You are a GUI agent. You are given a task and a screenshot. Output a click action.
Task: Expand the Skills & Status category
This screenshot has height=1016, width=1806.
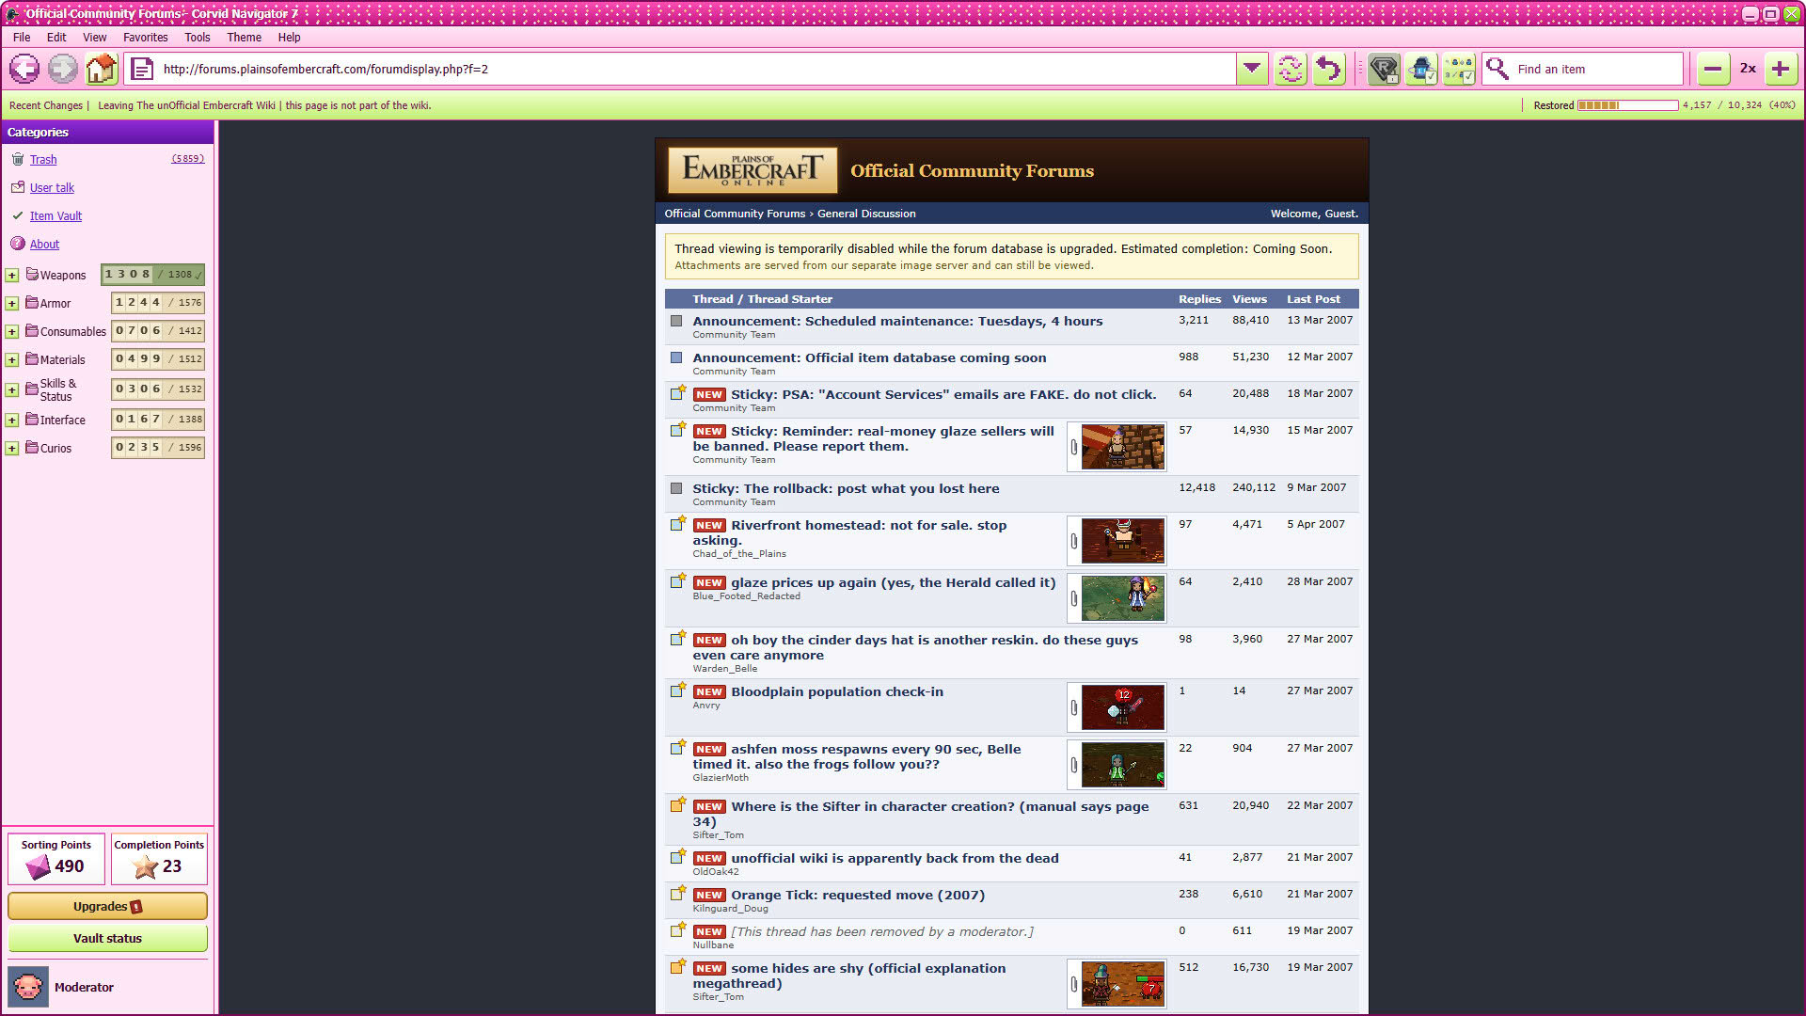(x=12, y=390)
